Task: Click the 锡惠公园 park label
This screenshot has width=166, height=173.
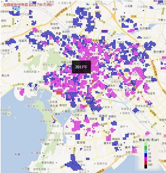Action: pyautogui.click(x=66, y=62)
